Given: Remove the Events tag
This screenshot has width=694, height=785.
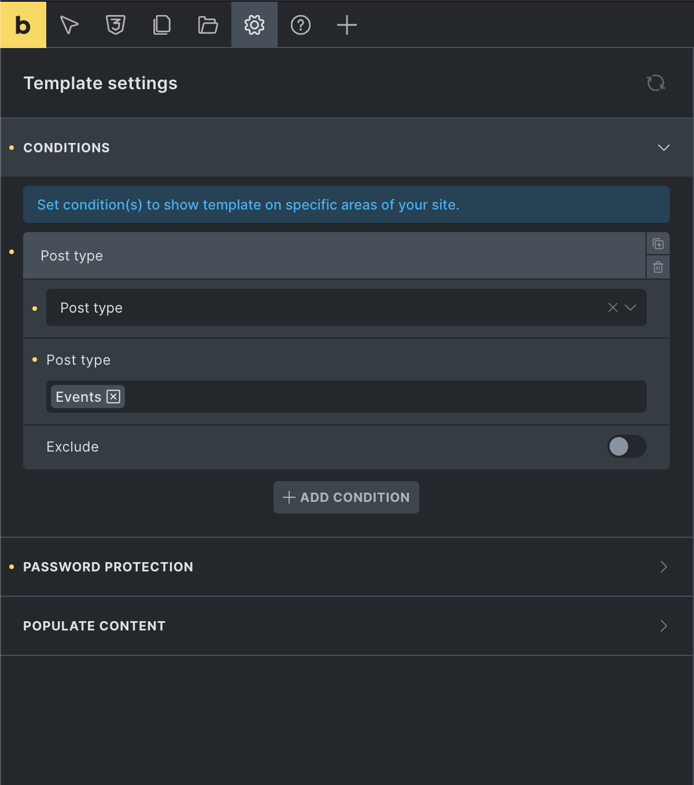Looking at the screenshot, I should [114, 397].
